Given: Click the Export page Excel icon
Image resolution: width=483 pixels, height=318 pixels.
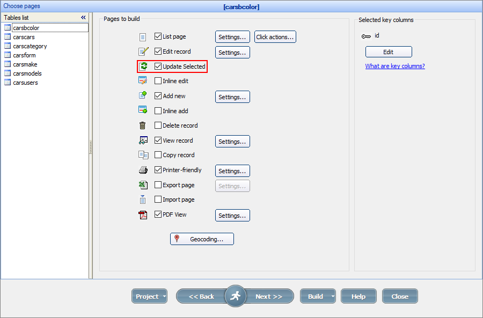Looking at the screenshot, I should (142, 185).
